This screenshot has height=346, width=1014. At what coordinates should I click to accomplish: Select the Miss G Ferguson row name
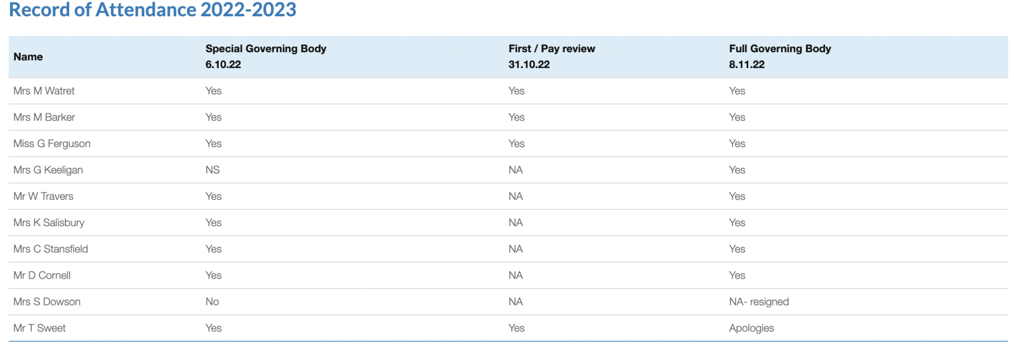[x=52, y=143]
